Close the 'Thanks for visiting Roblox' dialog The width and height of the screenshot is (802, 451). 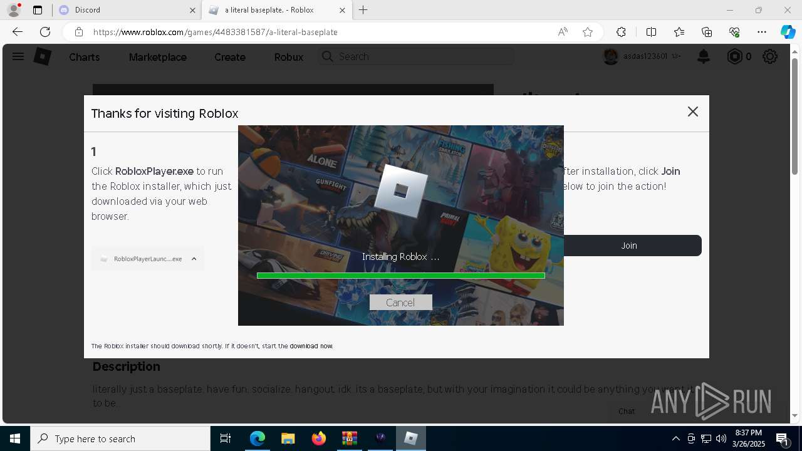tap(692, 111)
